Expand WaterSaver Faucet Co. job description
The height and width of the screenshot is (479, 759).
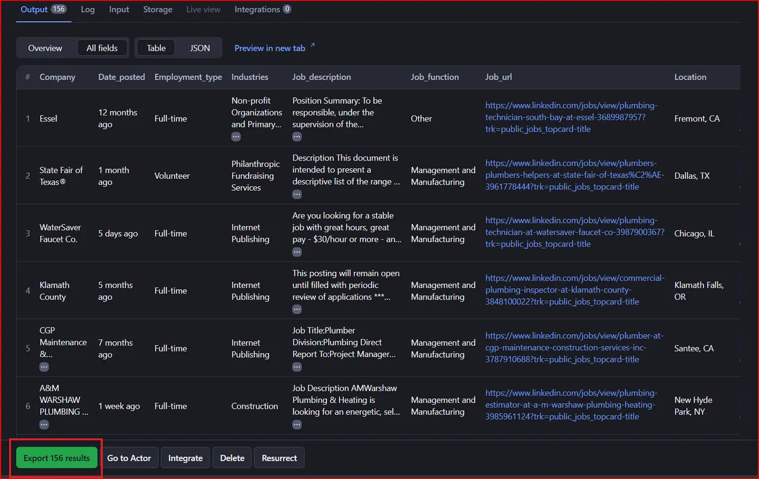297,251
